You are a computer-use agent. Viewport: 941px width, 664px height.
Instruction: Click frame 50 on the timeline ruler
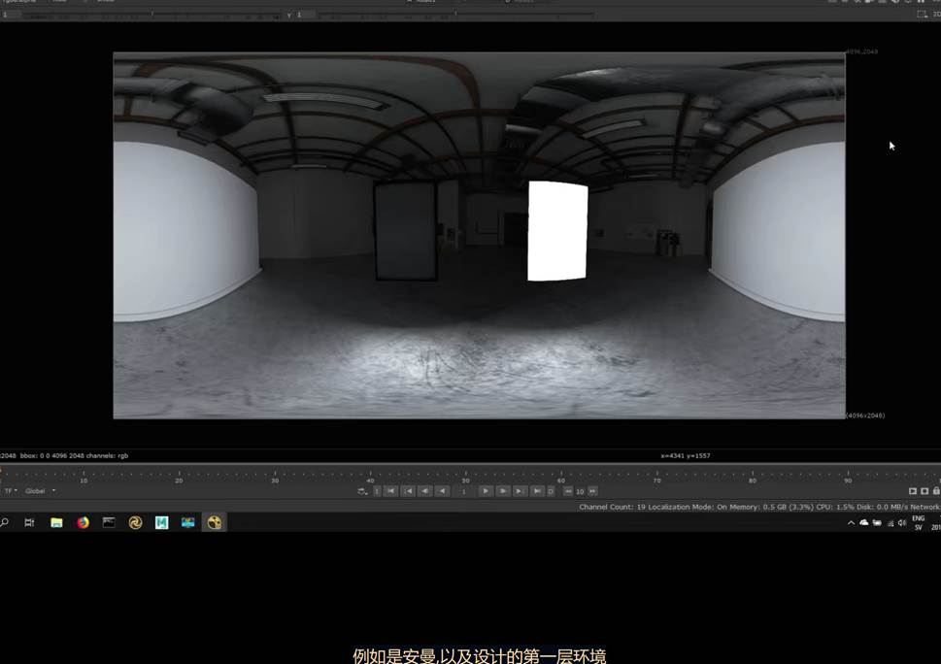pos(466,477)
